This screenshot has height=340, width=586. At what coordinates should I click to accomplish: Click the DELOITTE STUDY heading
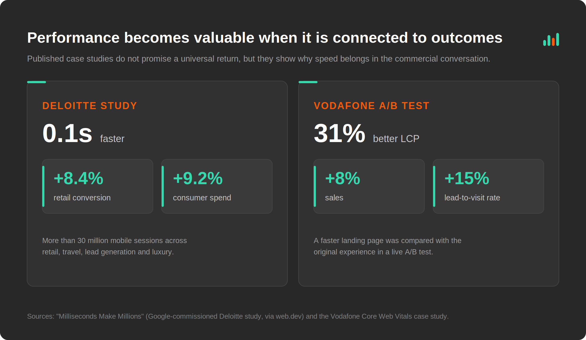(90, 106)
